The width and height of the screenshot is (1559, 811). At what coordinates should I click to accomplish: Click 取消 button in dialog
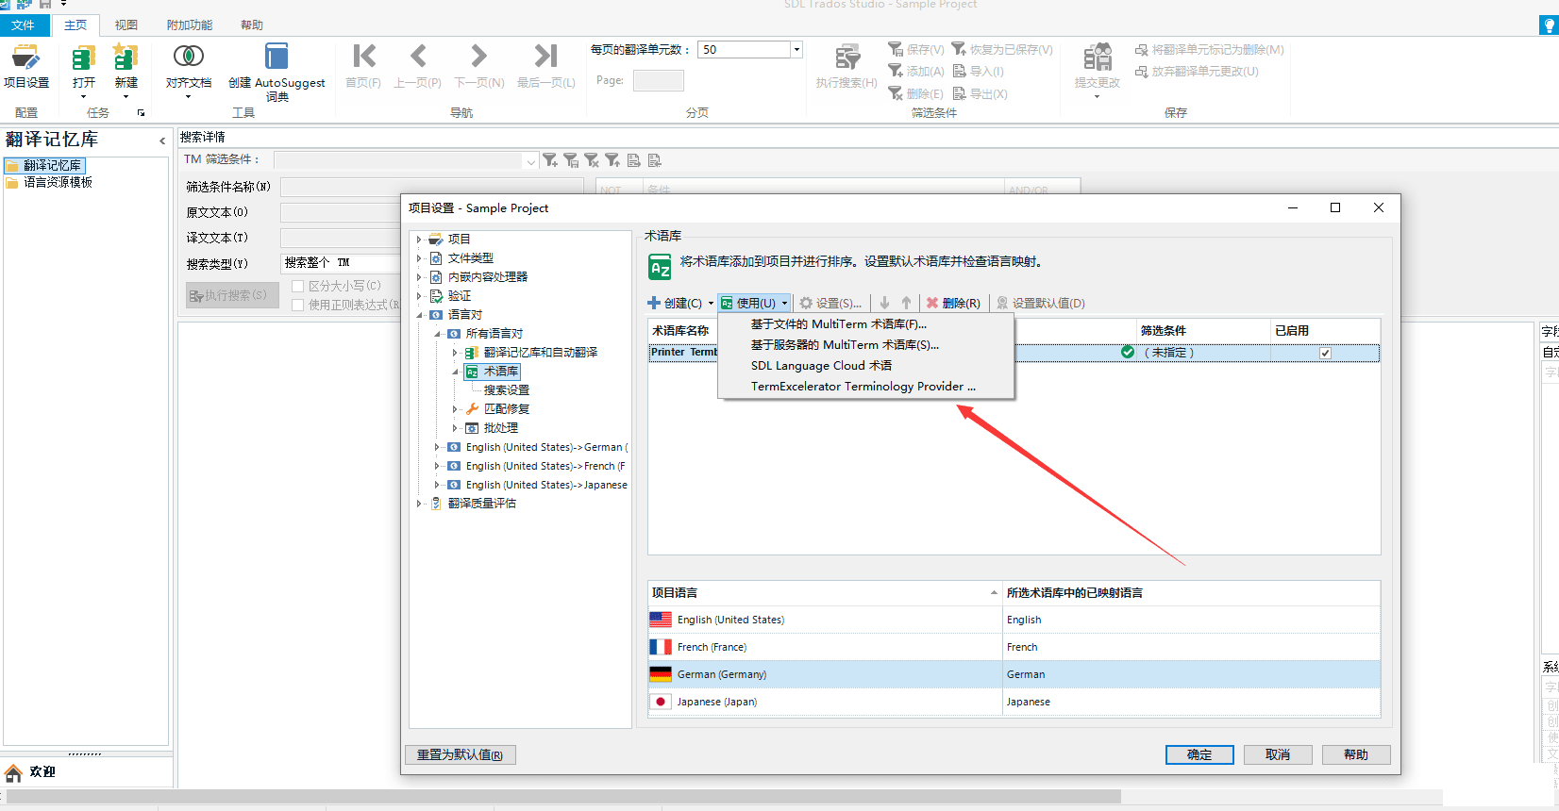1278,754
